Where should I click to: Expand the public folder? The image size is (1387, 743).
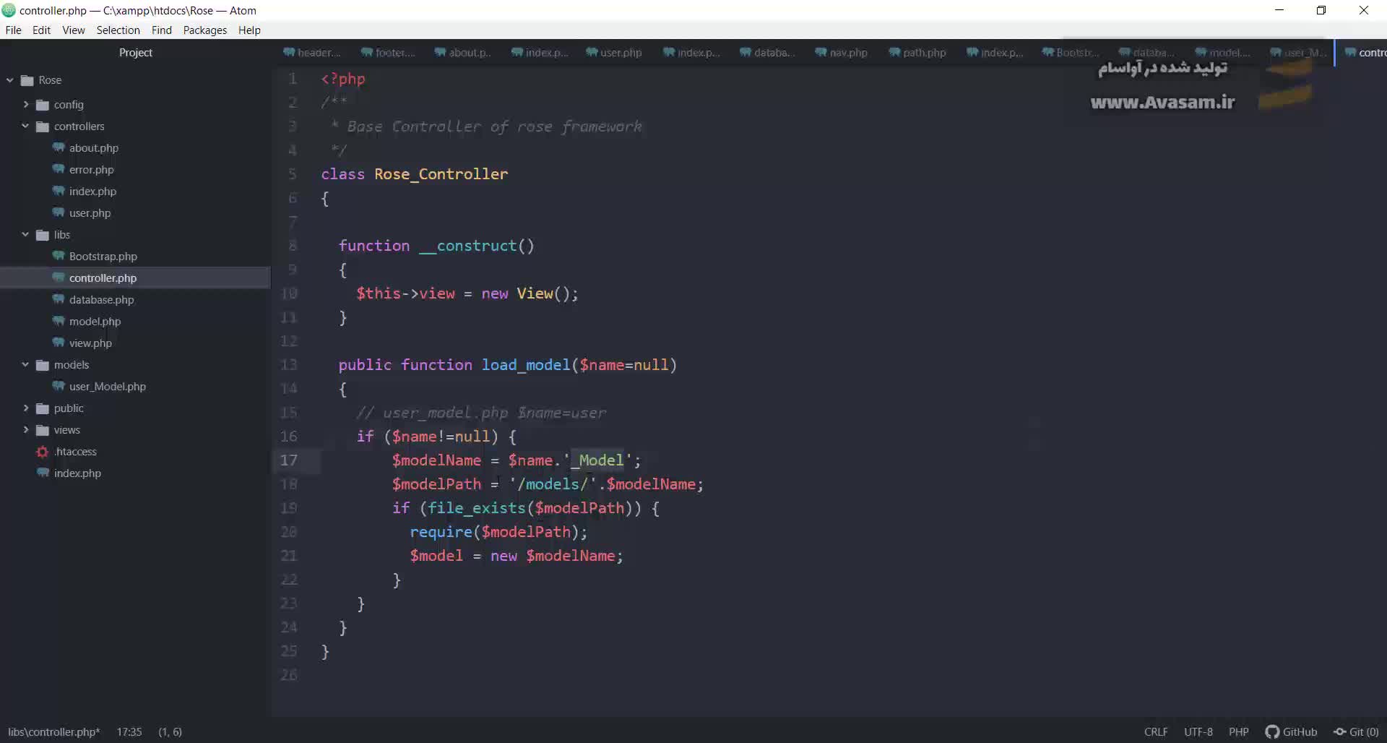click(x=26, y=408)
